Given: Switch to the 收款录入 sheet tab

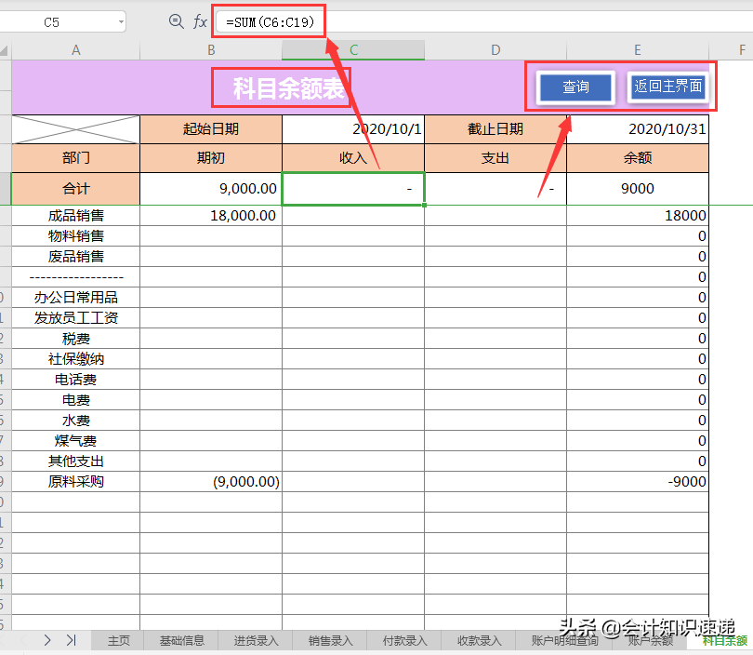Looking at the screenshot, I should coord(480,641).
